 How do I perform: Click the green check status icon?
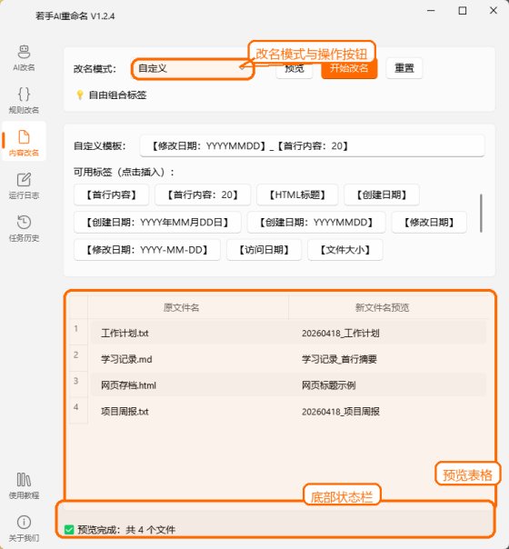pos(69,530)
